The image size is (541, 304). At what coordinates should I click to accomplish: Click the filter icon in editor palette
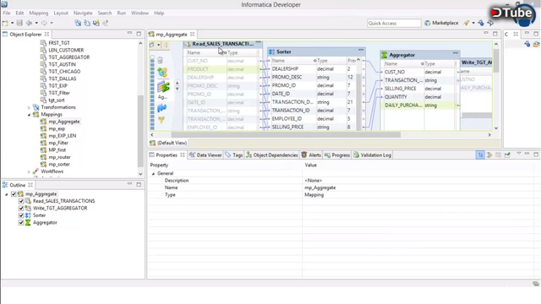pos(161,120)
